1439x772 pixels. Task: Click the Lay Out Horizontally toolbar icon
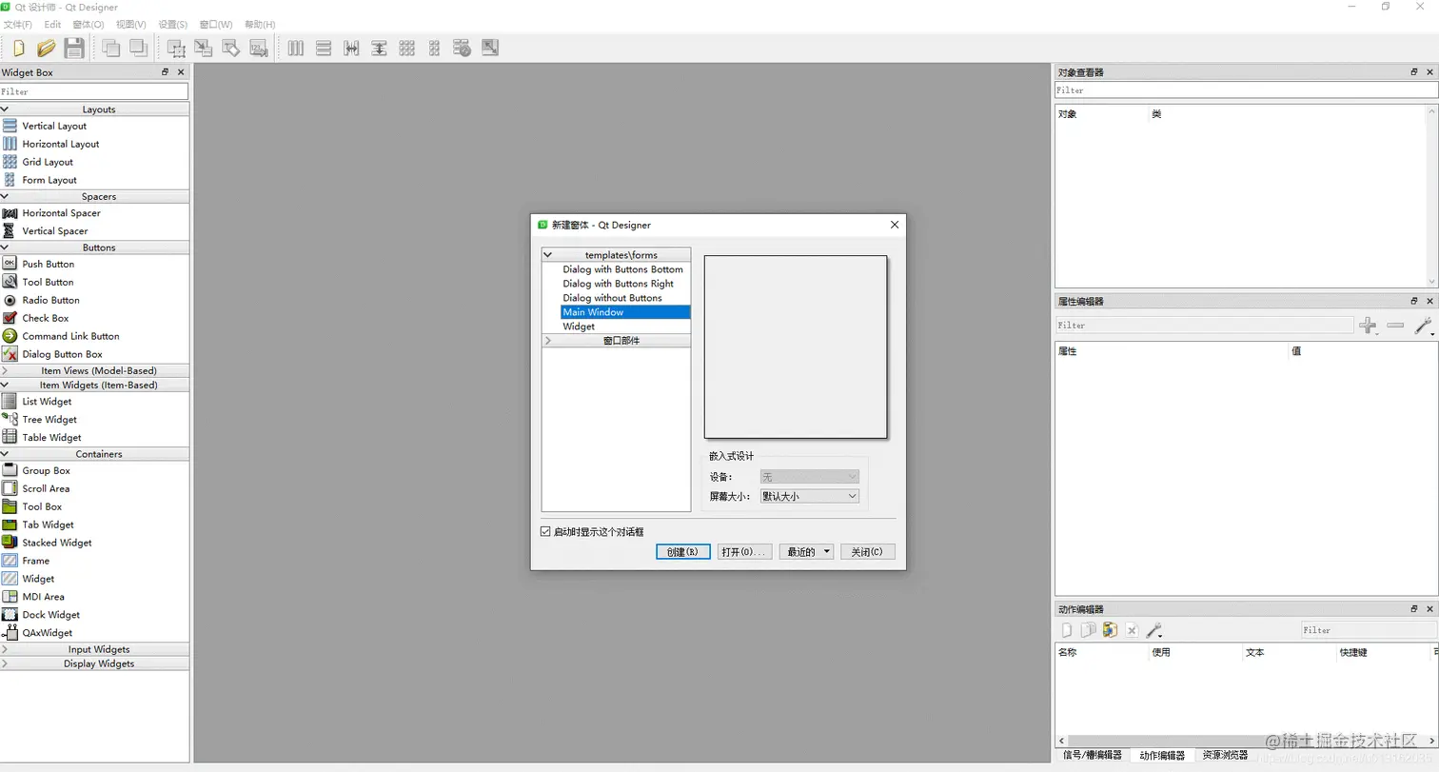(296, 48)
